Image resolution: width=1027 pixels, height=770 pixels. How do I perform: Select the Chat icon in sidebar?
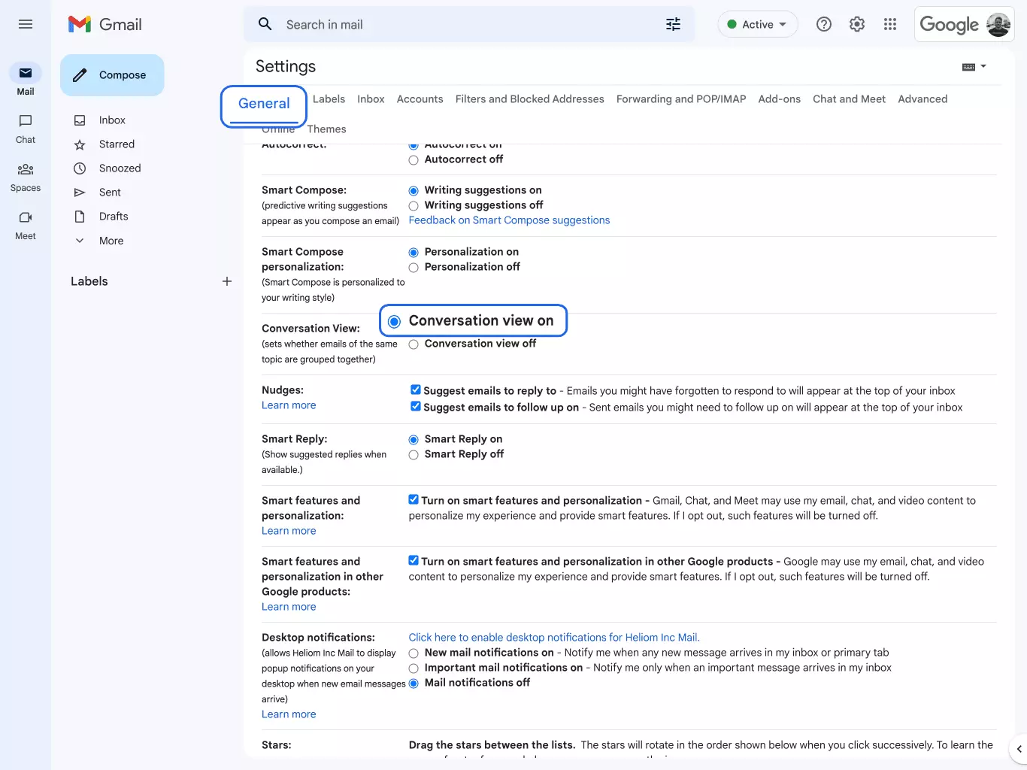tap(25, 128)
